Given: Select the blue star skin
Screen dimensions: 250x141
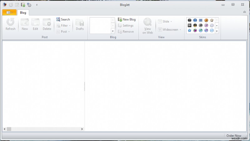Looking at the screenshot, I should tap(190, 30).
